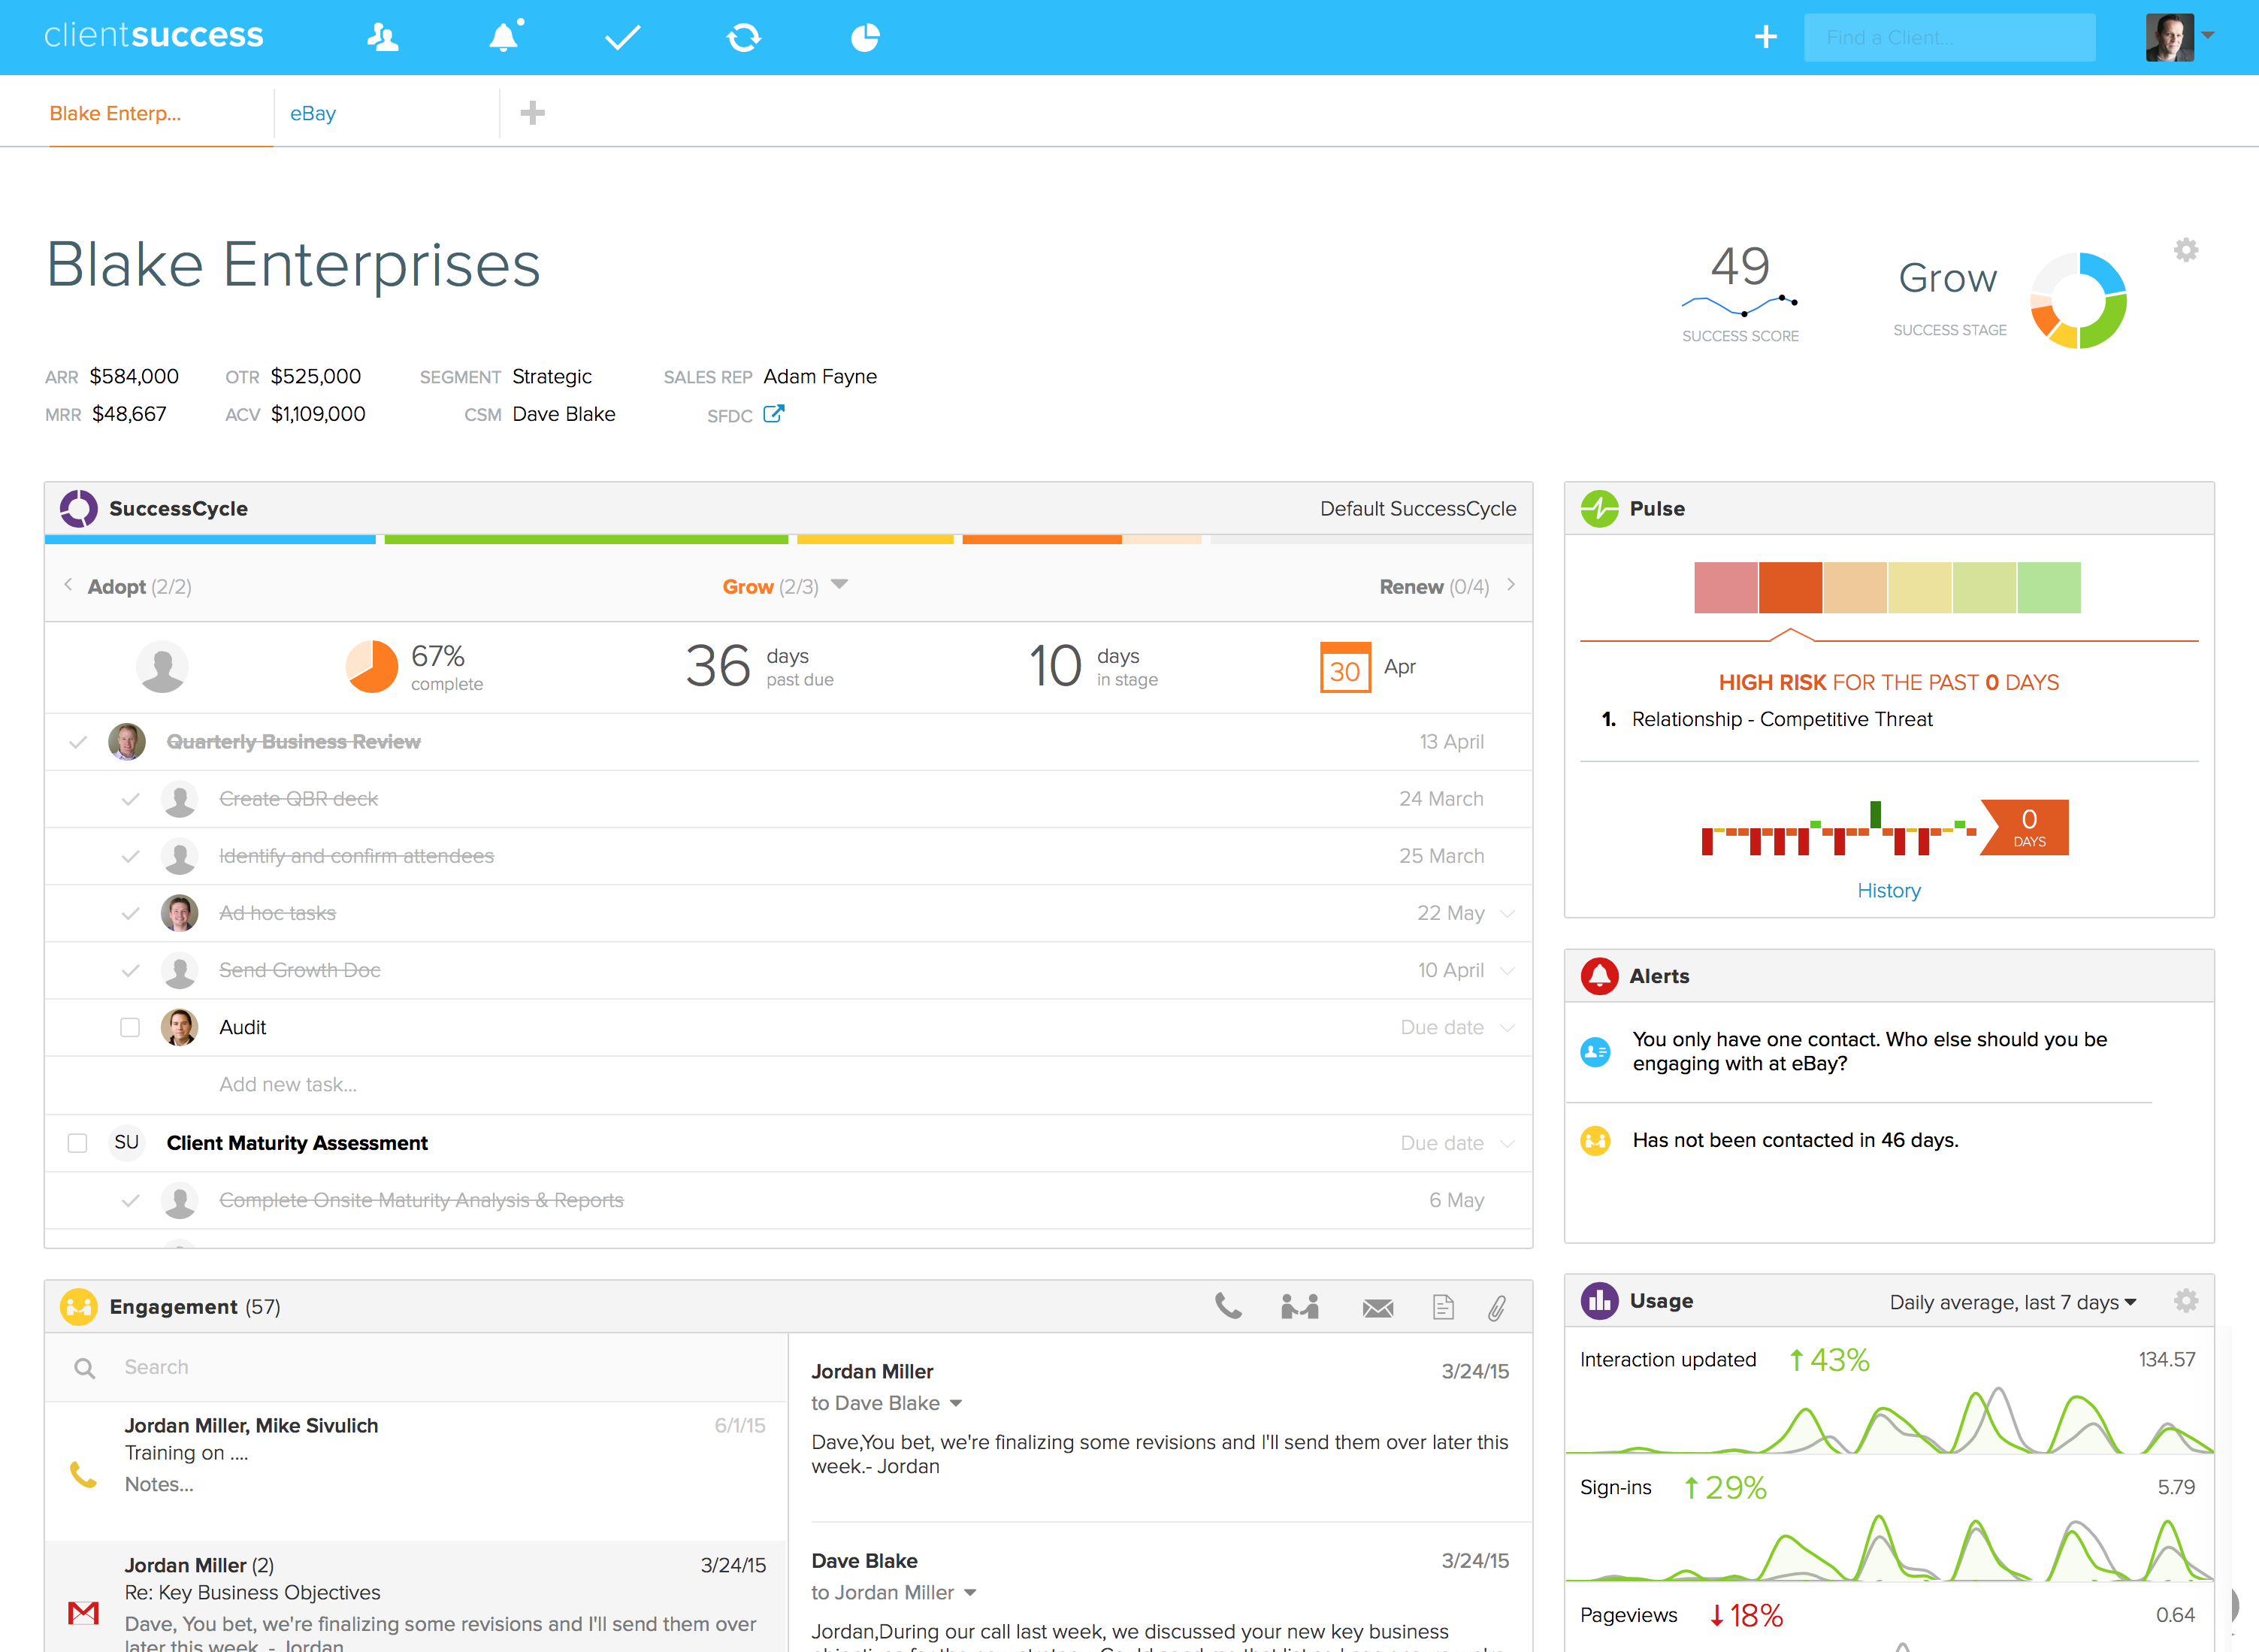Click the Find a Client search field
Image resolution: width=2259 pixels, height=1652 pixels.
[x=1949, y=37]
